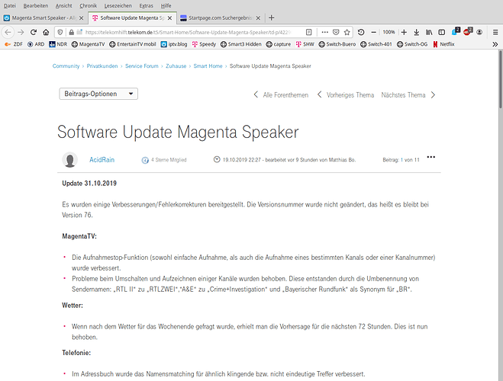The width and height of the screenshot is (503, 381).
Task: Open the Datei menu
Action: coord(10,5)
